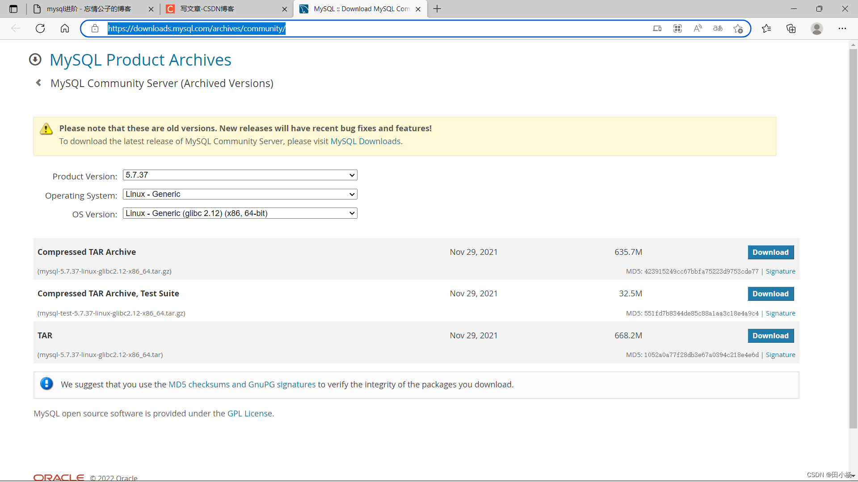The image size is (858, 482).
Task: Expand the Operating System dropdown
Action: [240, 194]
